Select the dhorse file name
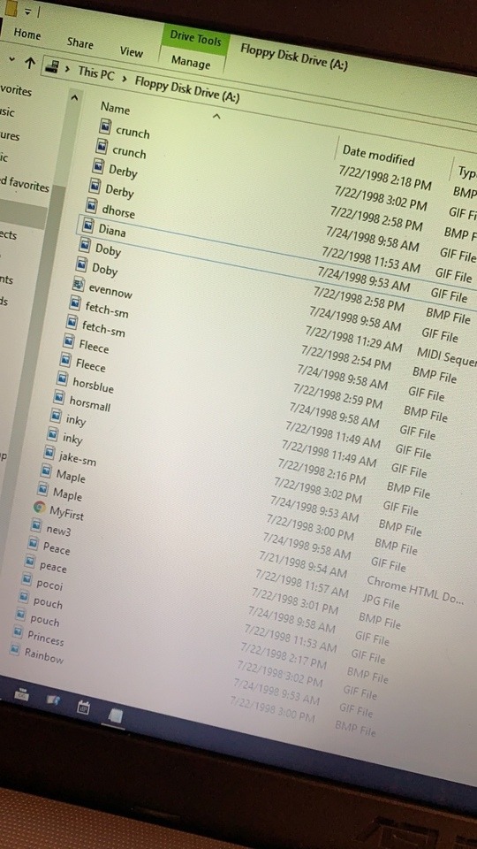 click(x=118, y=210)
